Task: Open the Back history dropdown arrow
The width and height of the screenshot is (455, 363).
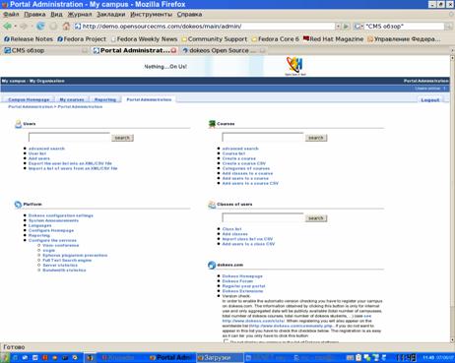Action: point(15,27)
